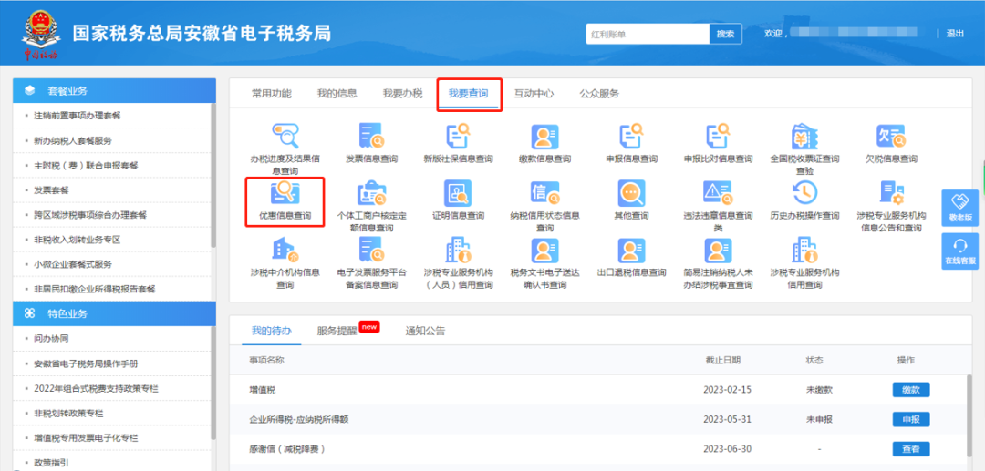Viewport: 985px width, 471px height.
Task: Click the 特色业务 list scrollbar
Action: pos(213,383)
